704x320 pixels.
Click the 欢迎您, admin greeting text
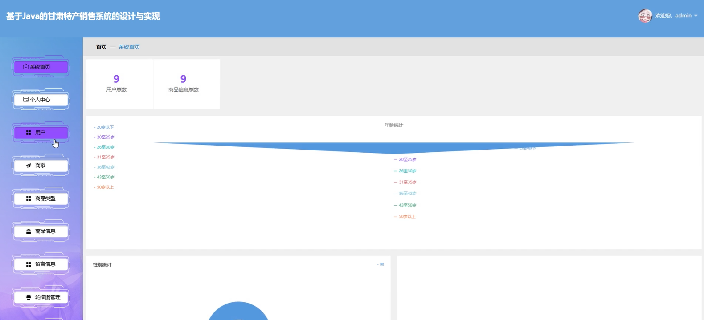click(673, 16)
